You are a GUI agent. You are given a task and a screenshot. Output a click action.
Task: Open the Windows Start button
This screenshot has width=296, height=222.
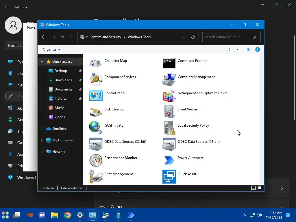point(5,215)
